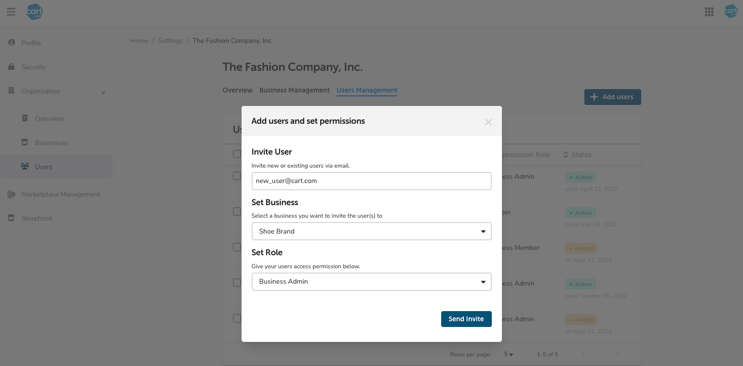Toggle the select-all checkbox in table header
This screenshot has height=366, width=743.
tap(237, 154)
